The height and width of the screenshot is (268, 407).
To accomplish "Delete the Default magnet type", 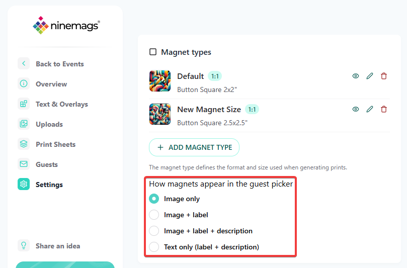I will (384, 76).
